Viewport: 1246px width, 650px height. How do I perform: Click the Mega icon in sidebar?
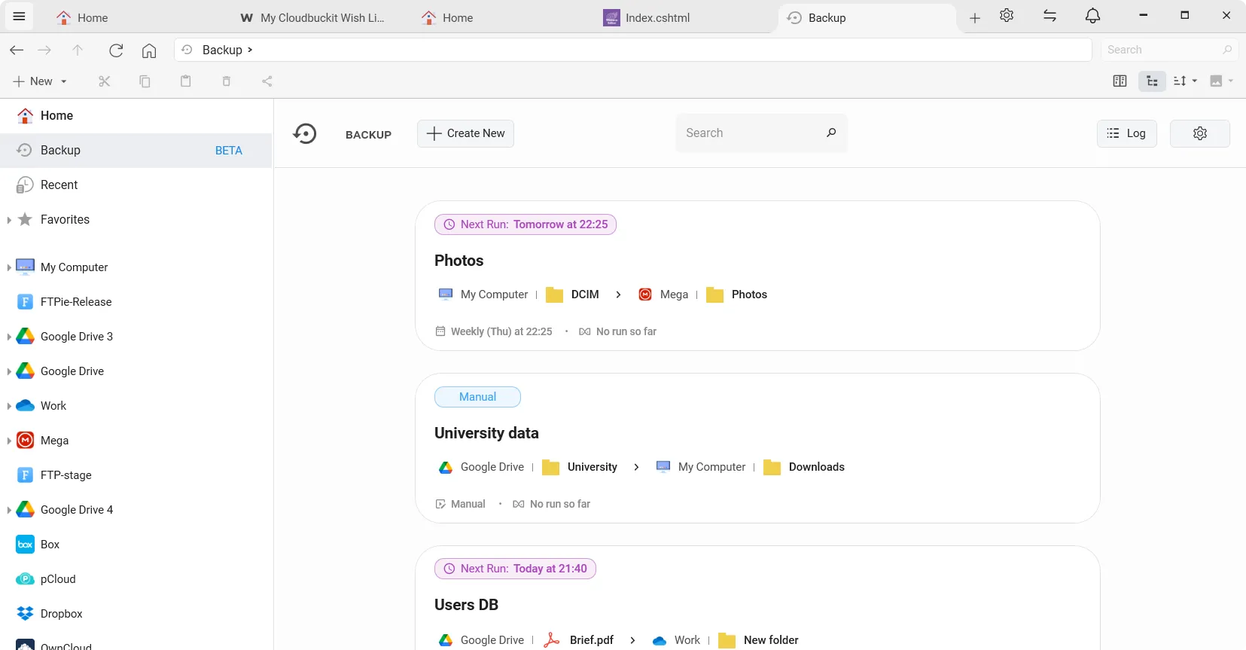[x=25, y=441]
